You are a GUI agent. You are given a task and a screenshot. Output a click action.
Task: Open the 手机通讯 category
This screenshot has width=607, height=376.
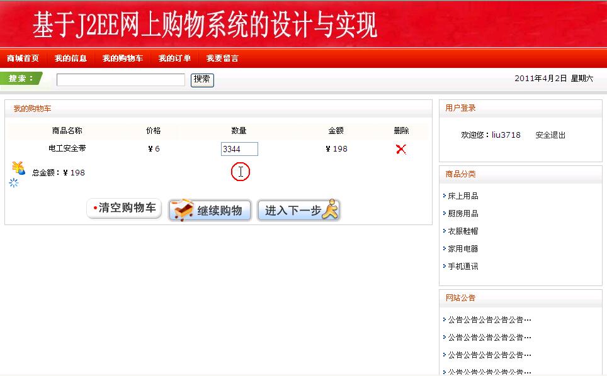(463, 266)
